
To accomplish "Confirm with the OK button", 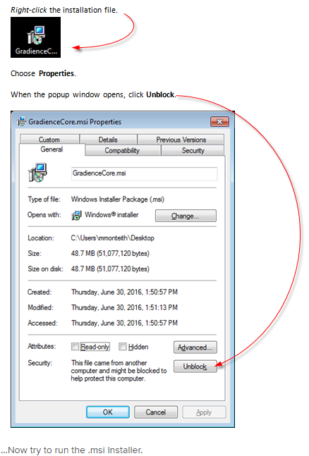I will (x=108, y=412).
